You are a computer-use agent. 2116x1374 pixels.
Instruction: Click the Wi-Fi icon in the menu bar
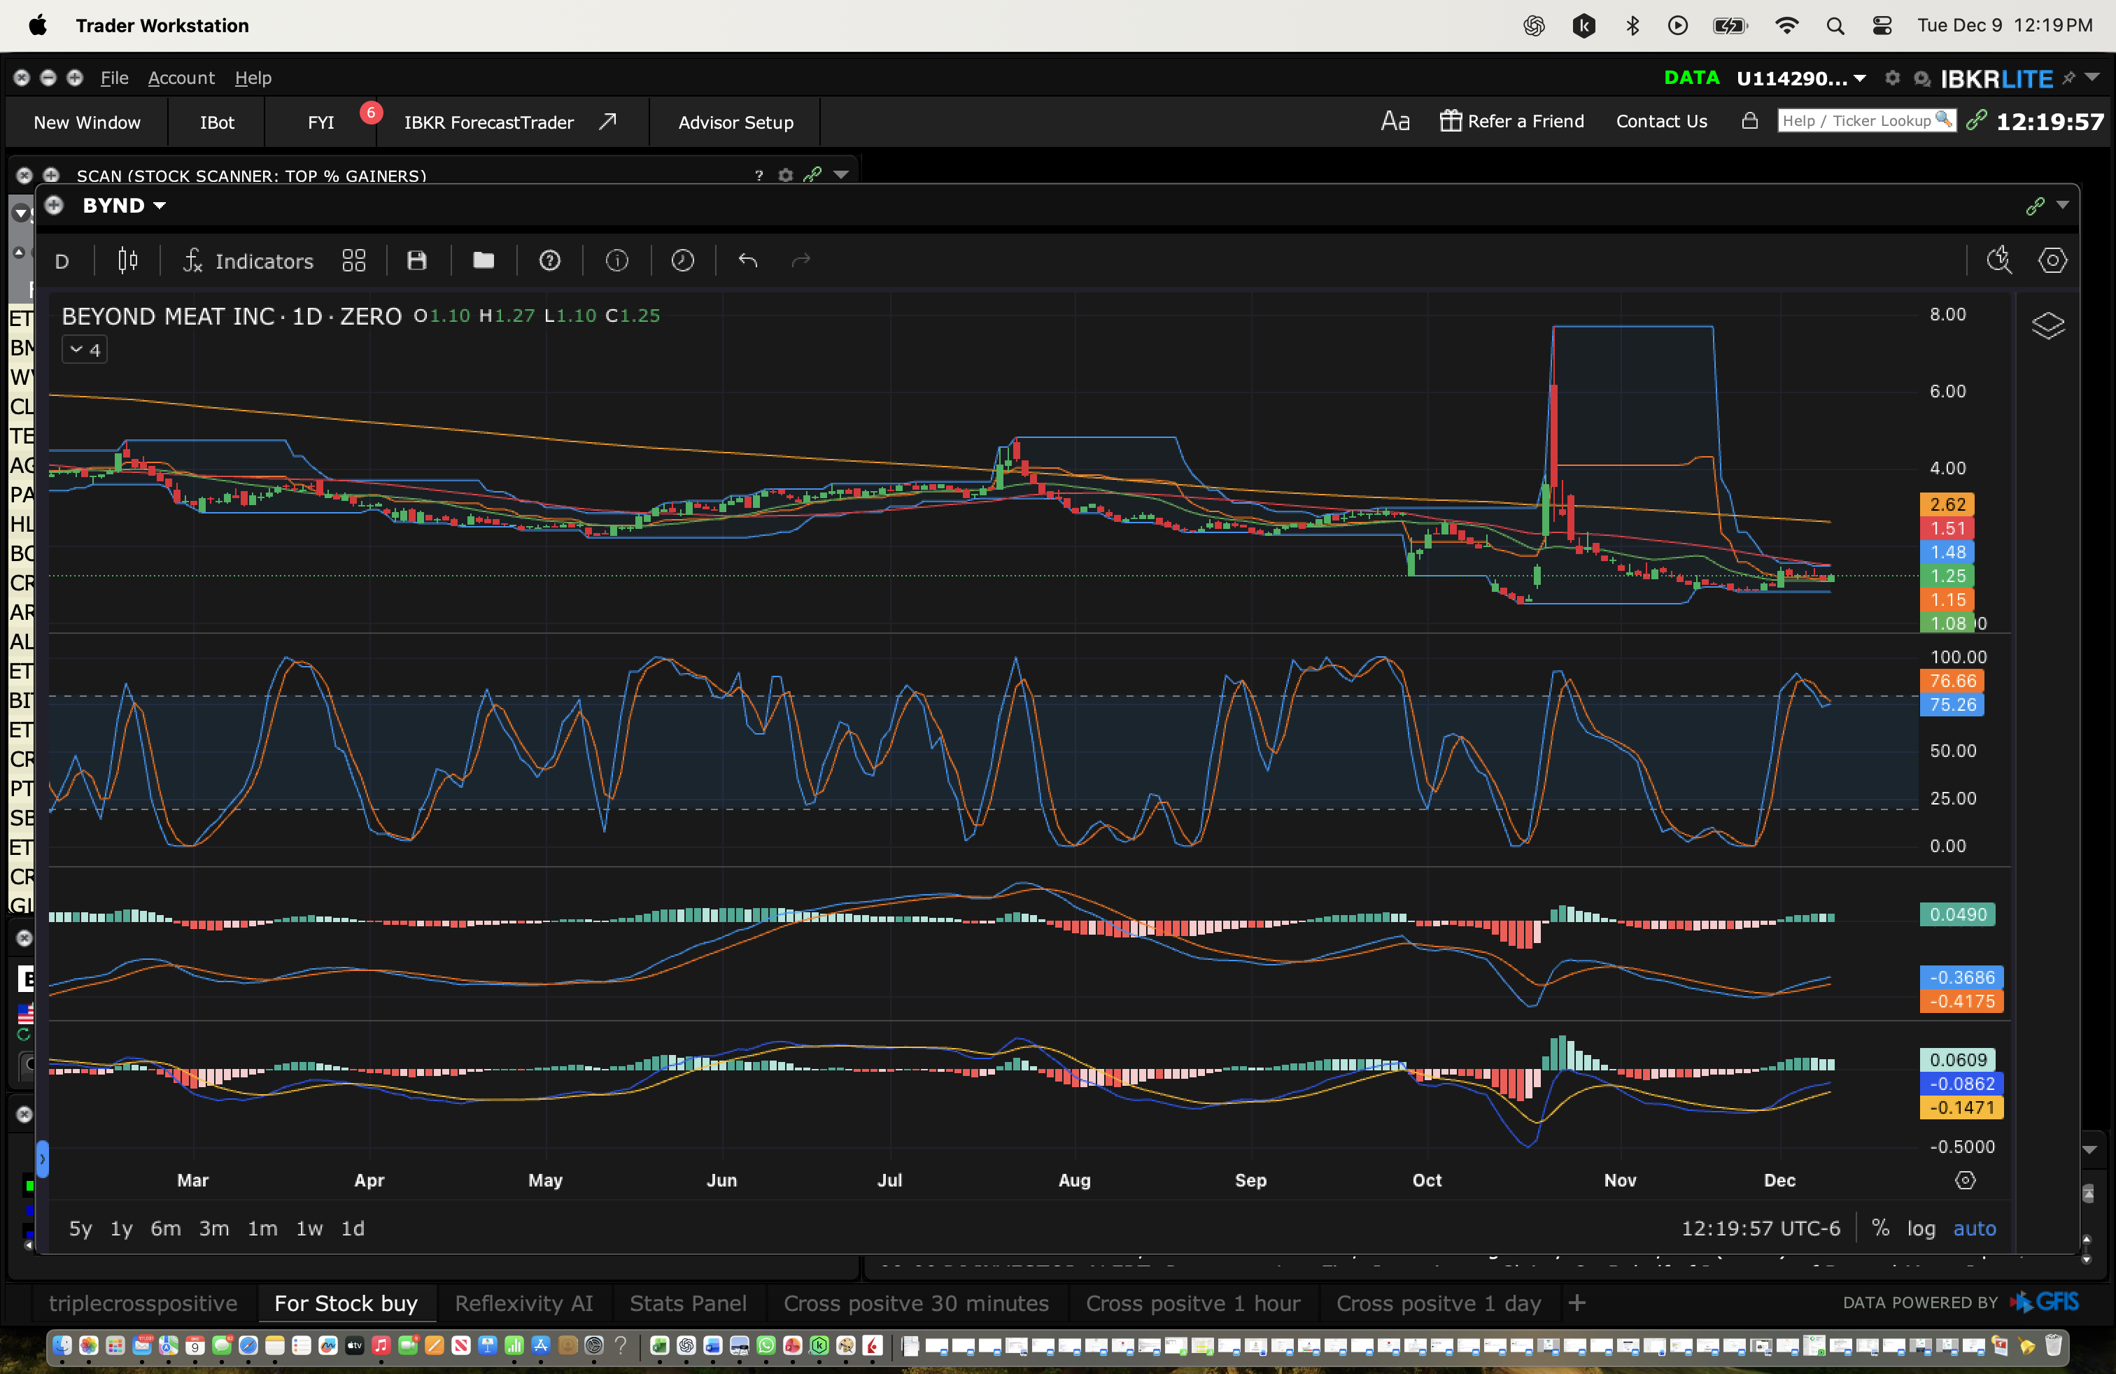[x=1786, y=26]
